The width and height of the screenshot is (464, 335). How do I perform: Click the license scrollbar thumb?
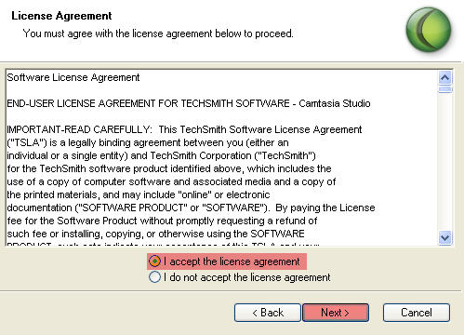[x=445, y=89]
